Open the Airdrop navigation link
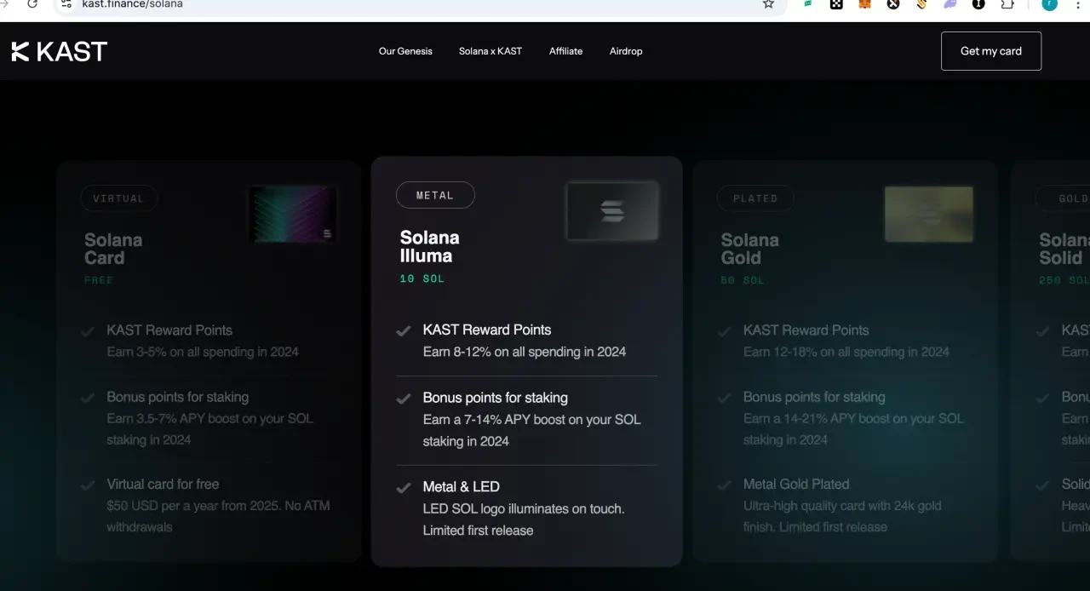The height and width of the screenshot is (591, 1090). click(x=626, y=51)
